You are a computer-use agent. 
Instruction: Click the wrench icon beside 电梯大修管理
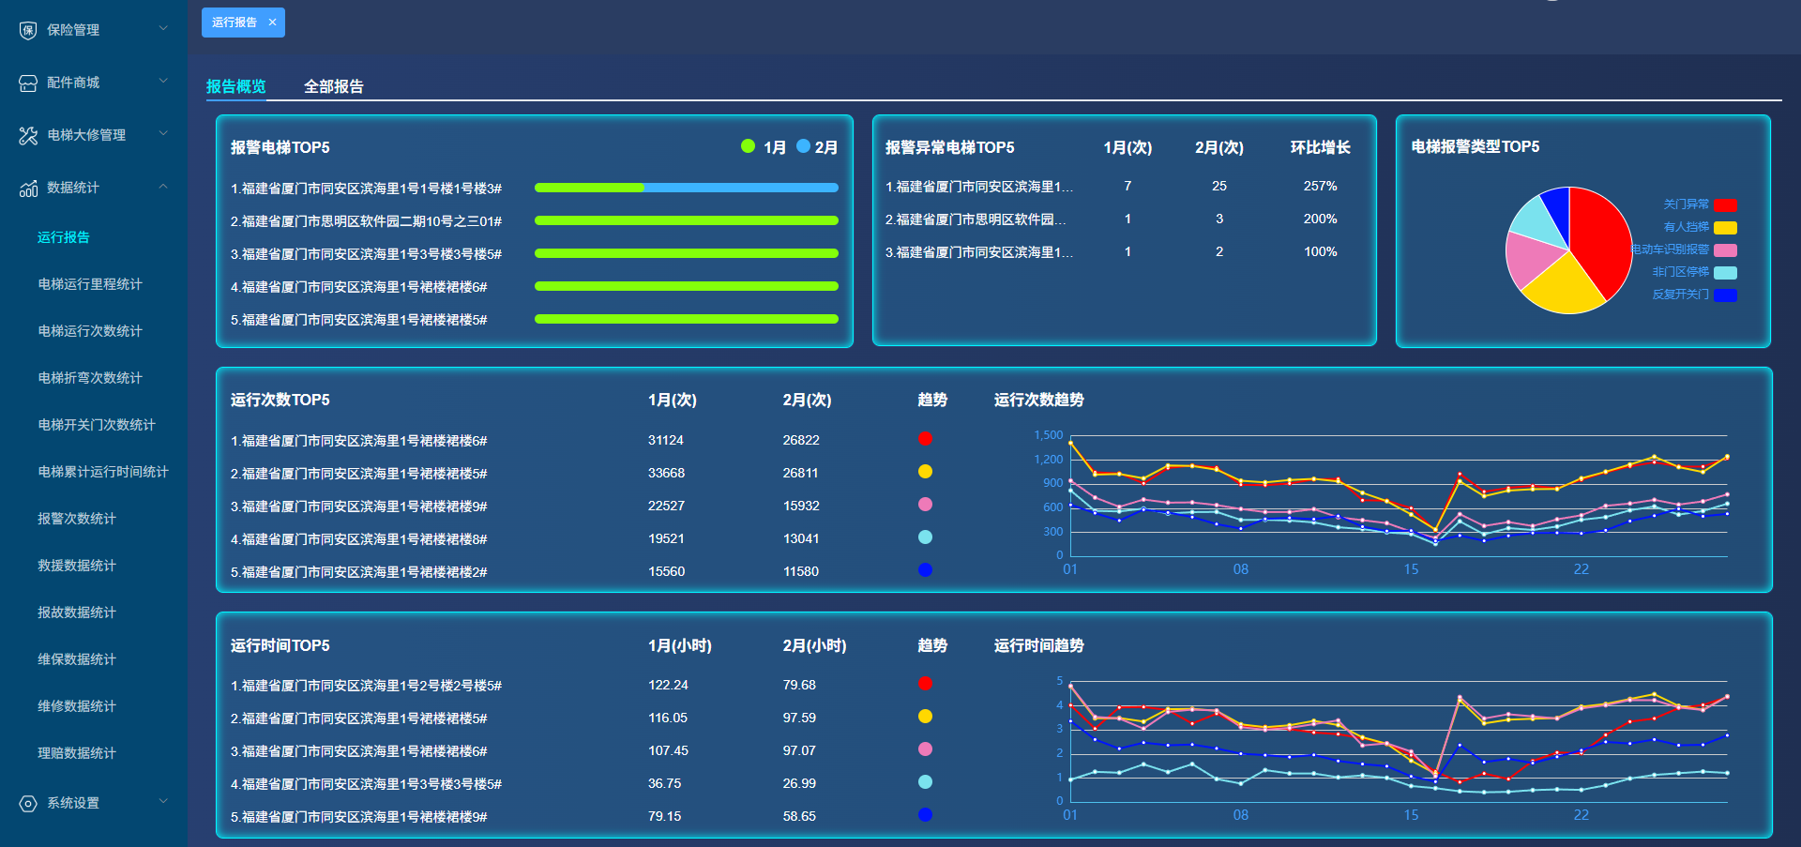(x=28, y=135)
